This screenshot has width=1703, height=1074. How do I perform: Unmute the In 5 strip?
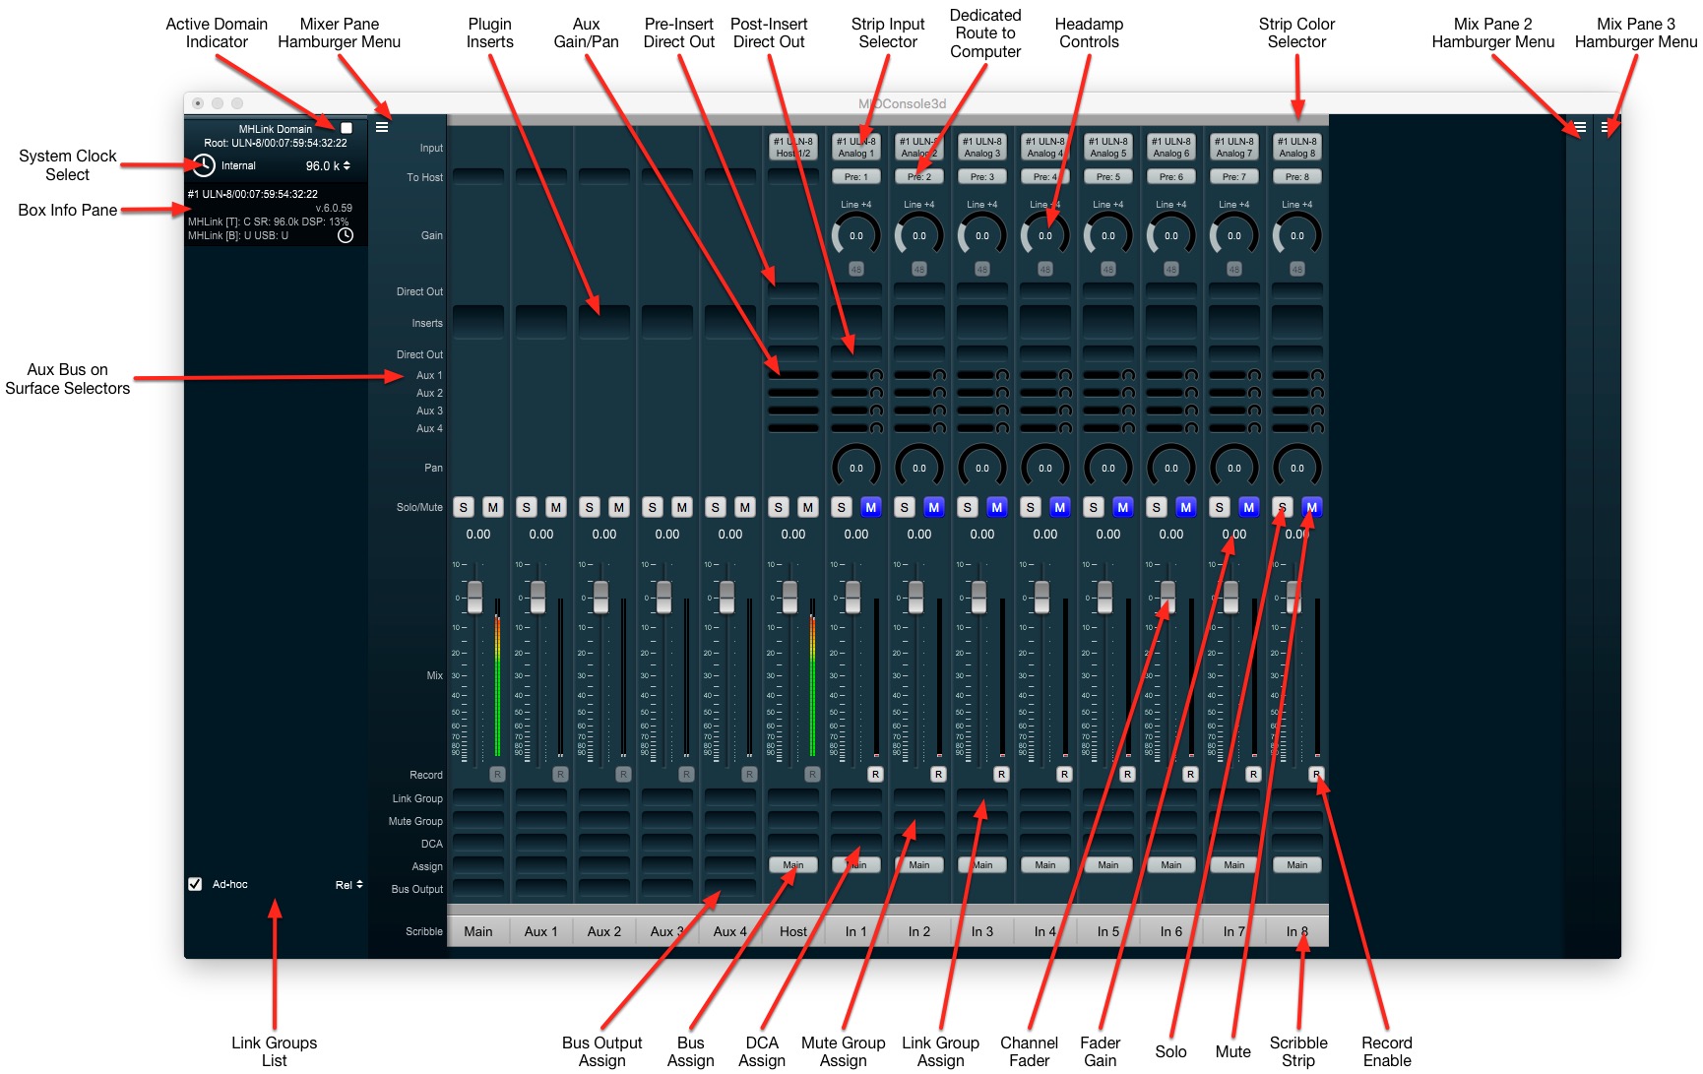pyautogui.click(x=1123, y=507)
